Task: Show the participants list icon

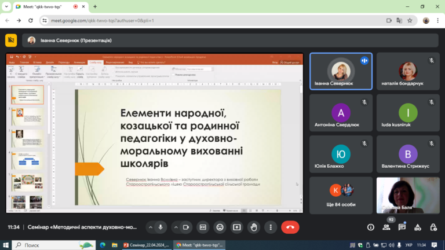Action: pyautogui.click(x=386, y=227)
